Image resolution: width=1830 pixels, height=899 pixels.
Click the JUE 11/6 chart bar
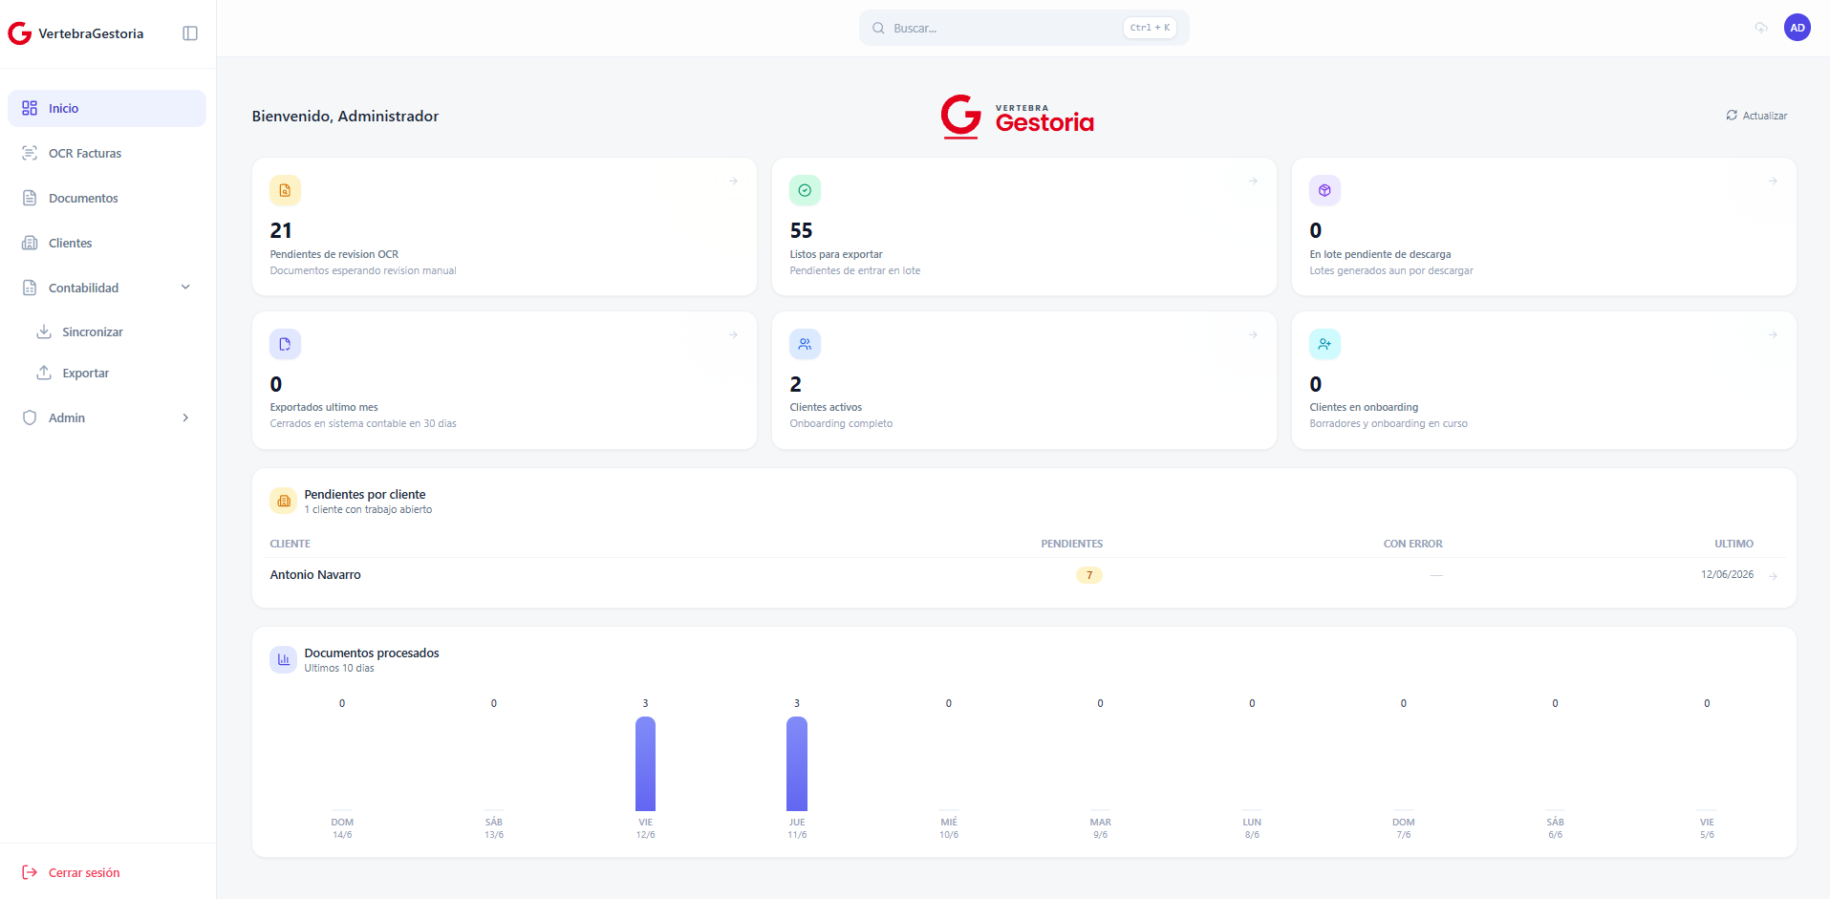point(797,763)
